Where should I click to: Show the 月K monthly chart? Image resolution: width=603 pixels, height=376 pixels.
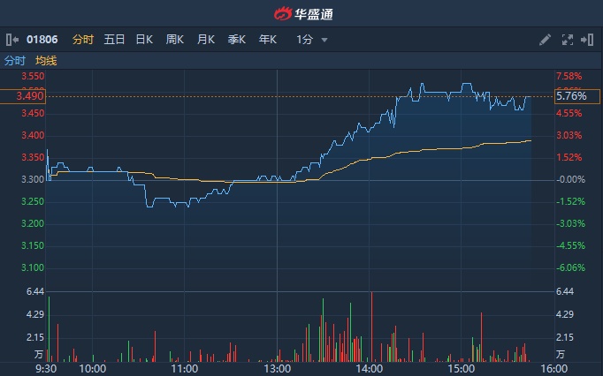[206, 40]
